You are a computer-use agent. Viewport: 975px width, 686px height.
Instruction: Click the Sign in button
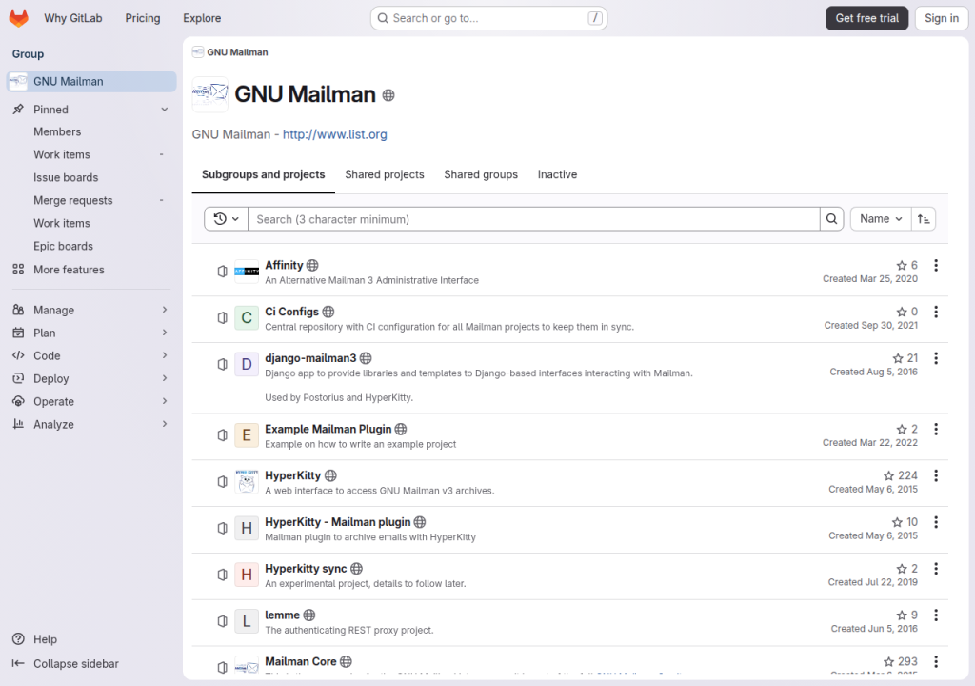(x=942, y=18)
